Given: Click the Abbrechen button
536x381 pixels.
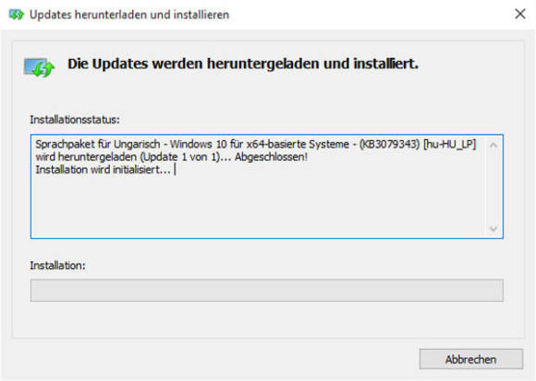Looking at the screenshot, I should [471, 359].
